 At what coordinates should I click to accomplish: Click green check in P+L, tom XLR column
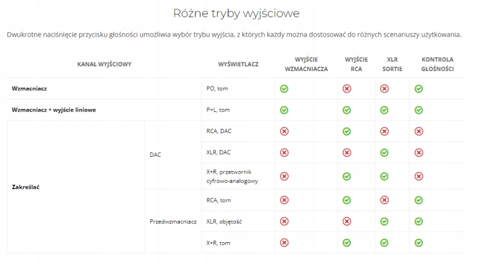coord(384,110)
